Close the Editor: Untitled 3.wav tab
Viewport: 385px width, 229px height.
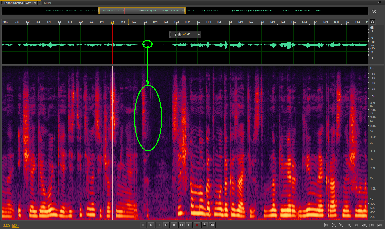click(39, 3)
